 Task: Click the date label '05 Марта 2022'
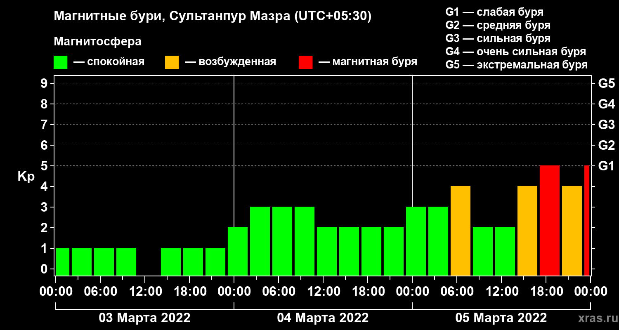(x=501, y=318)
